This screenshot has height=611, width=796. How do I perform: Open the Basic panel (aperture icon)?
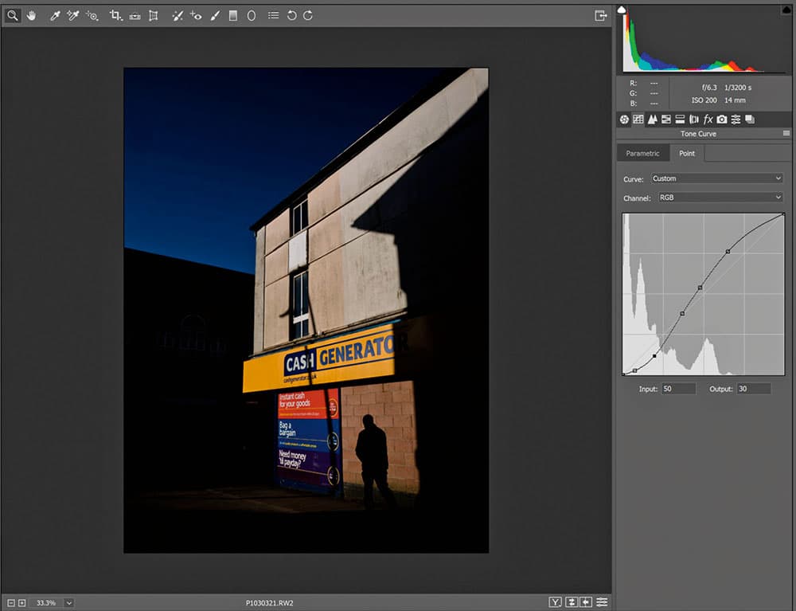(x=624, y=119)
